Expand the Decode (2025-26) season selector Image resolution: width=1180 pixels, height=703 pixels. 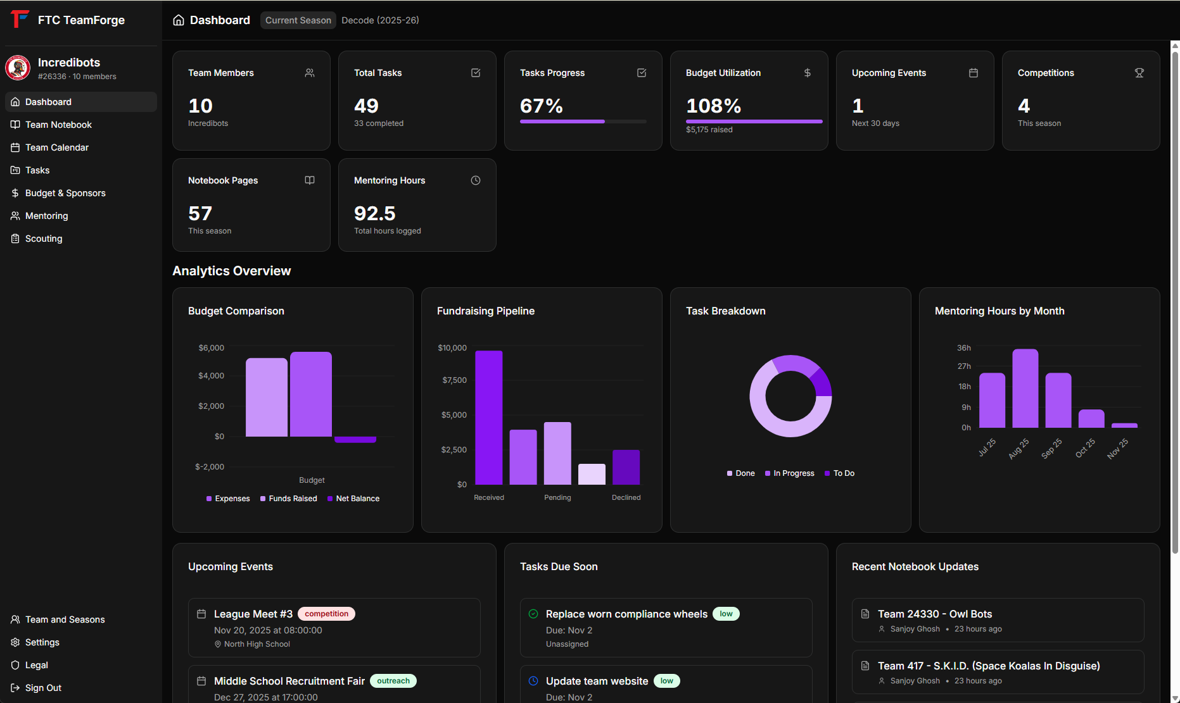tap(379, 20)
